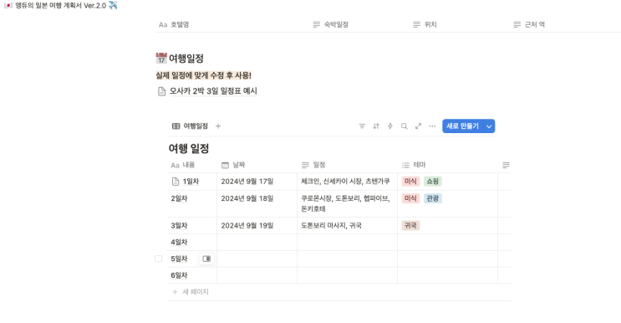Open the 6일차 row title
The image size is (621, 323).
(179, 275)
